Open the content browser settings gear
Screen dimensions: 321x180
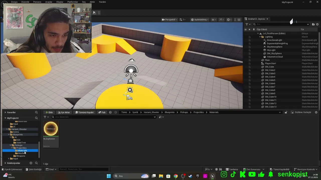pos(316,112)
